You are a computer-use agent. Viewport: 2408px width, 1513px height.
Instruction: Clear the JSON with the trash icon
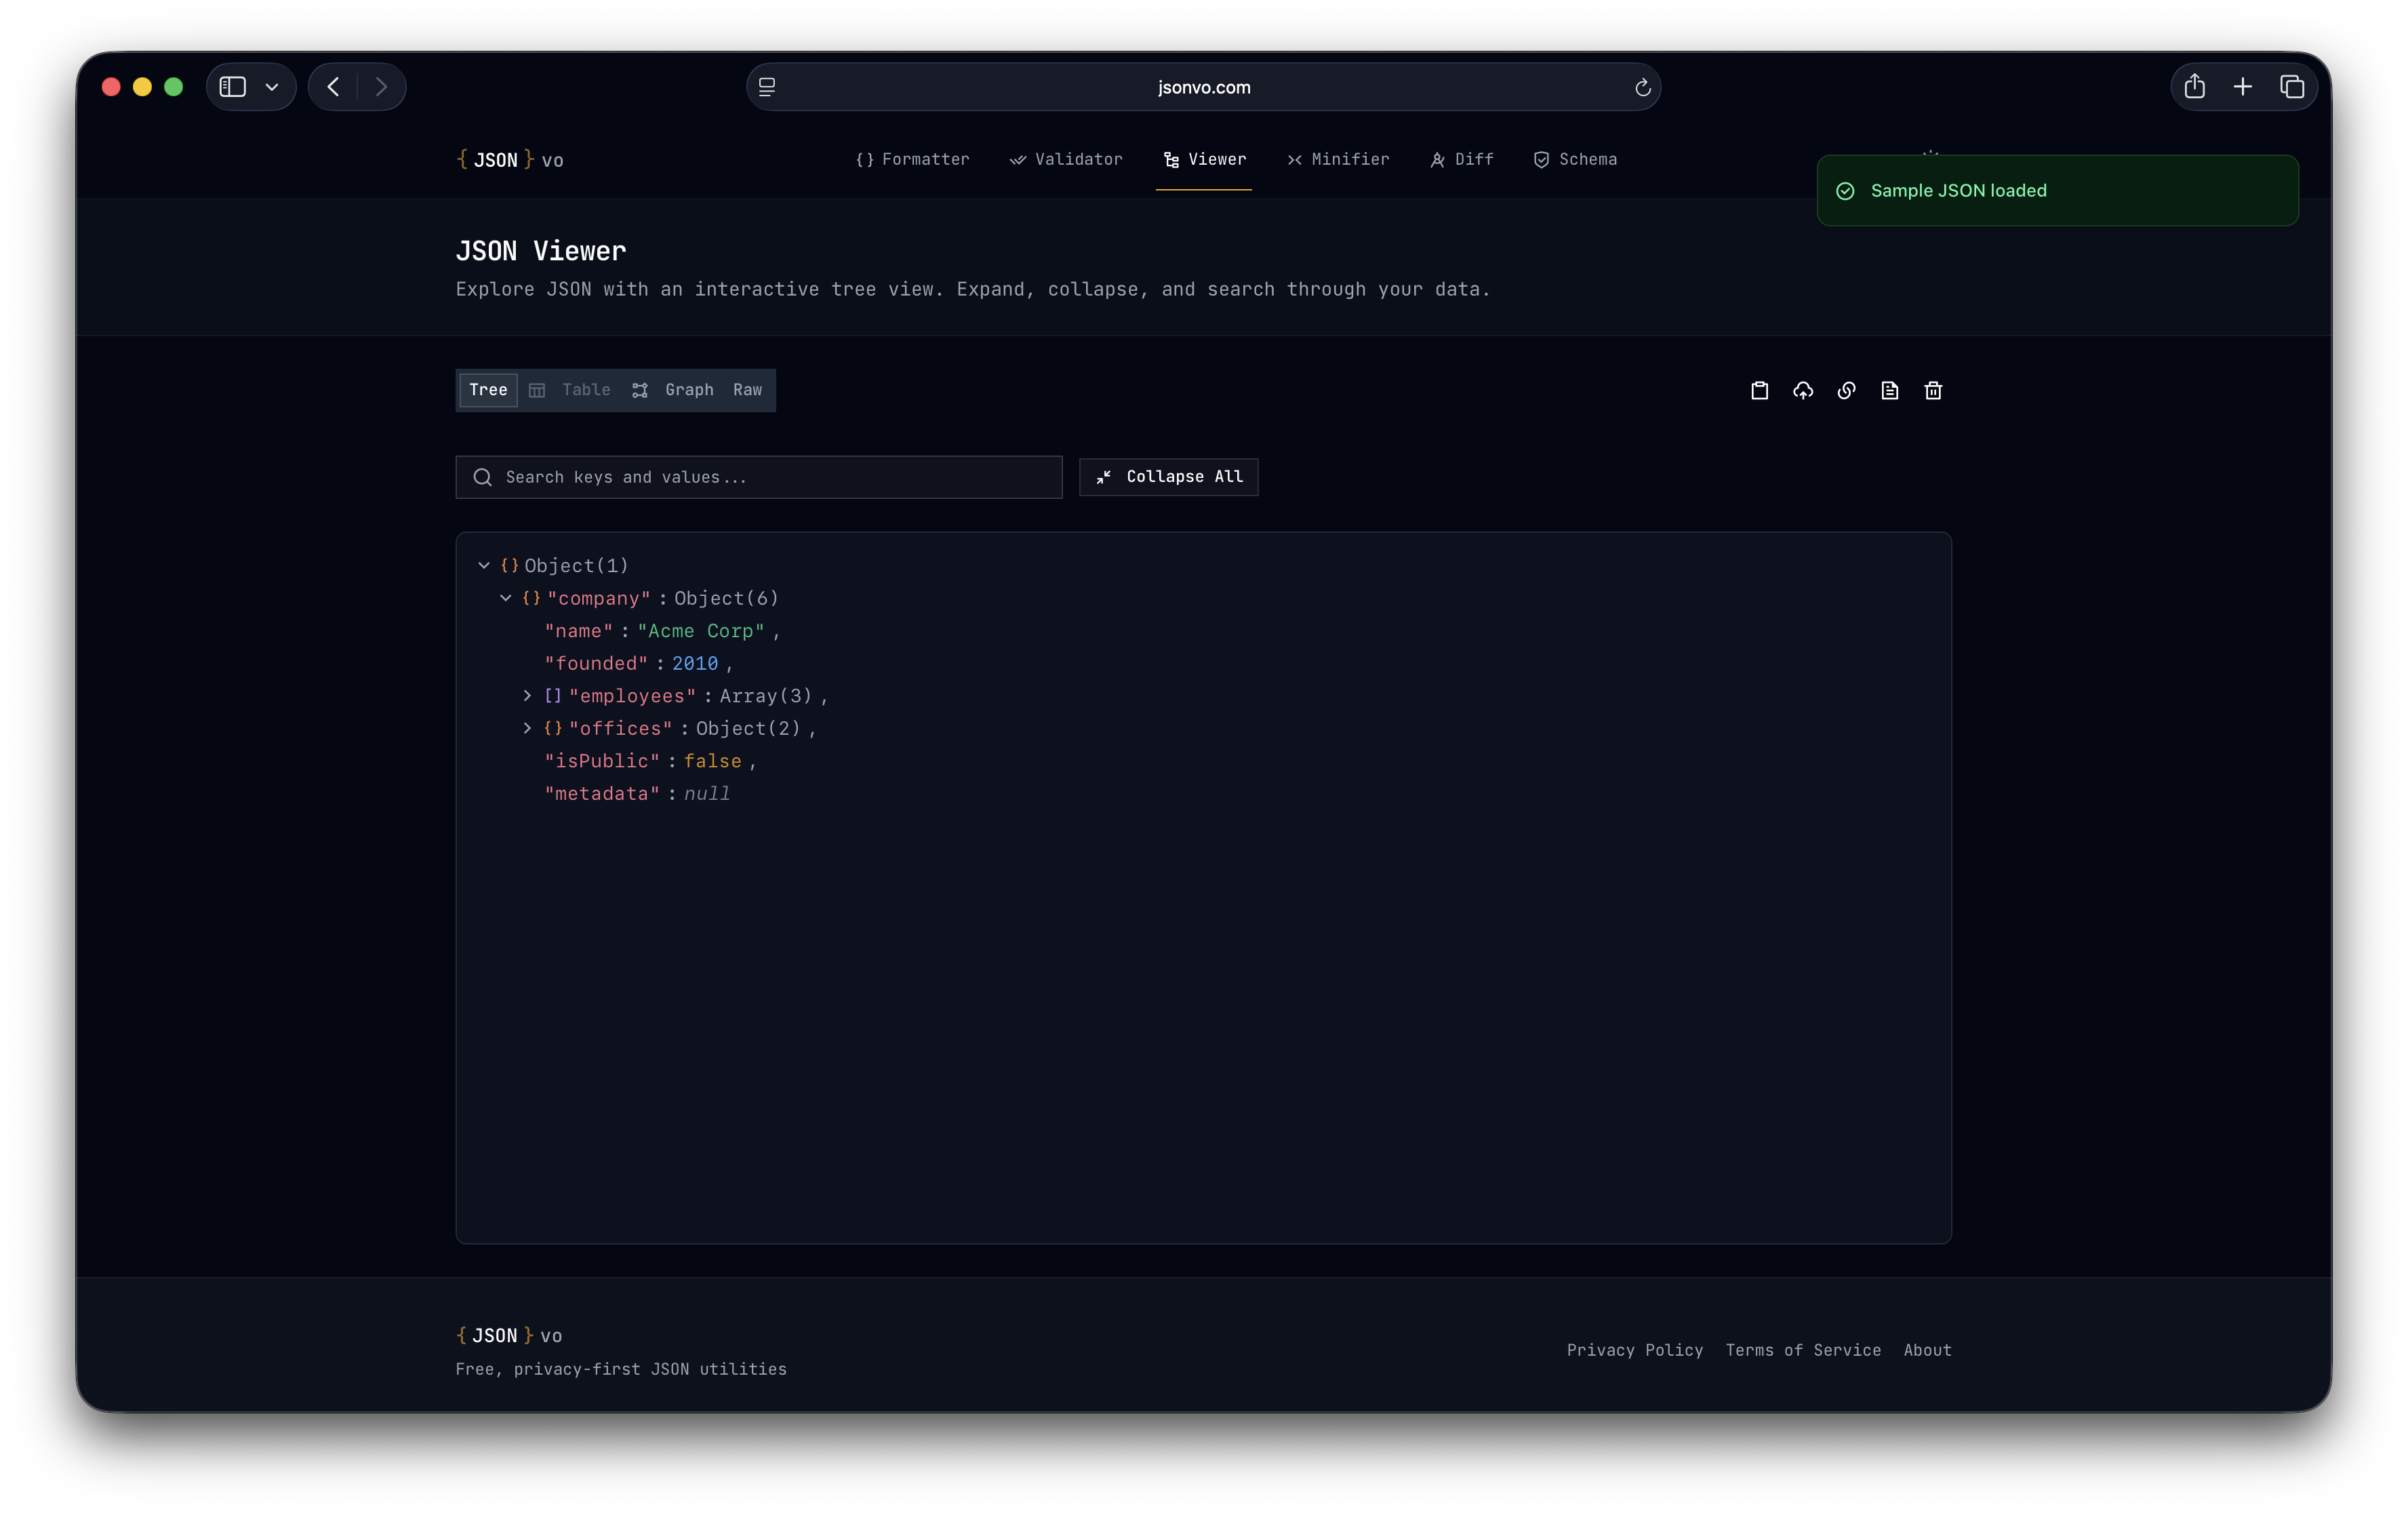[1932, 390]
